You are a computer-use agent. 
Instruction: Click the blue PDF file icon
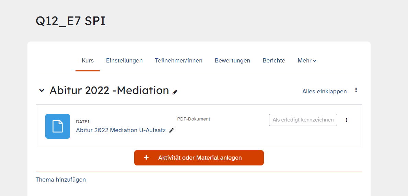[x=58, y=126]
